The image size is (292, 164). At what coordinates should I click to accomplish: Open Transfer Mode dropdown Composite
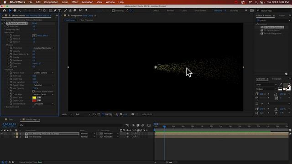[43, 104]
